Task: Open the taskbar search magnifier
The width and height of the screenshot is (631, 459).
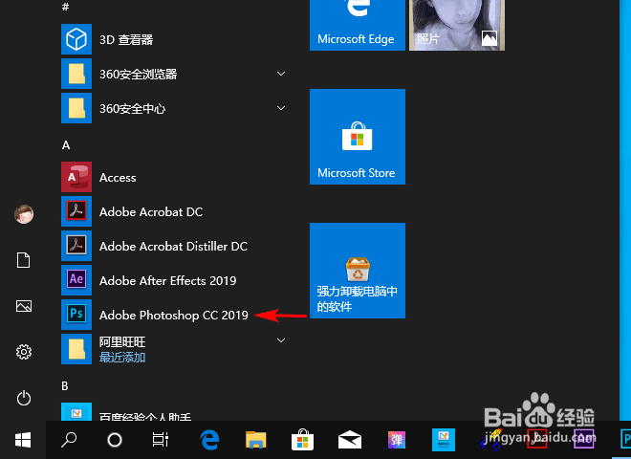Action: point(69,440)
